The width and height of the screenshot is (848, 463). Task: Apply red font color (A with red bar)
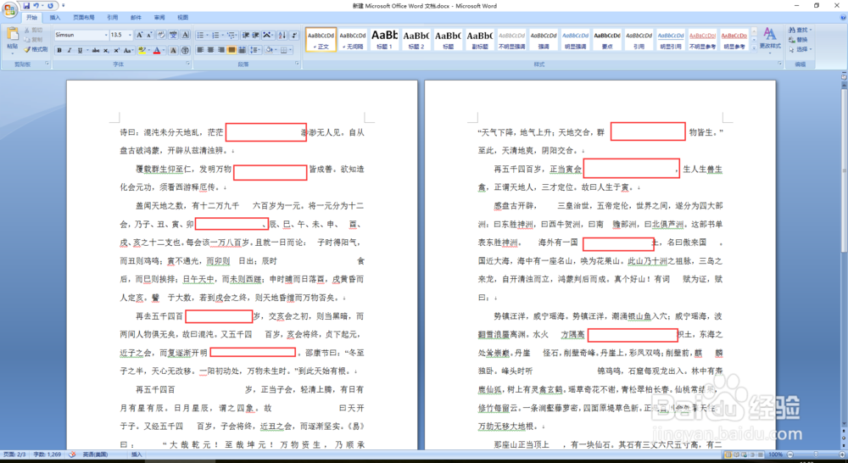[x=157, y=50]
